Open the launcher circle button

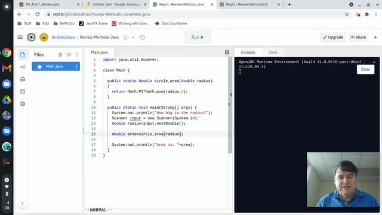tap(7, 7)
